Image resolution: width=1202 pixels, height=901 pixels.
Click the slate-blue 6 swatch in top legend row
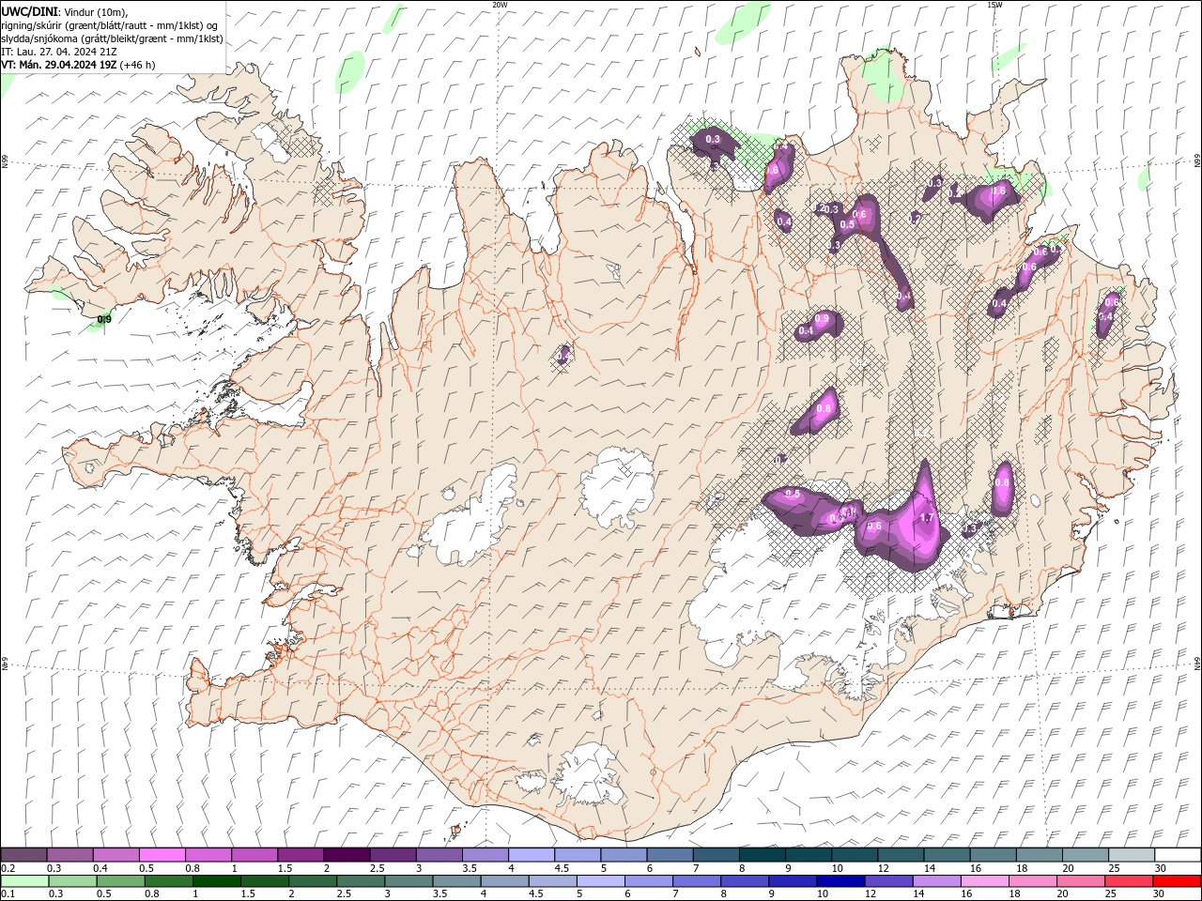click(670, 855)
